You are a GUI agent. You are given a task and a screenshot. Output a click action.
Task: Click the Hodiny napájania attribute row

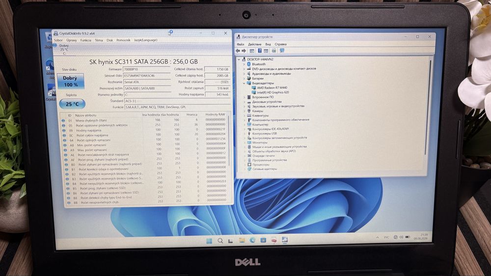(145, 130)
